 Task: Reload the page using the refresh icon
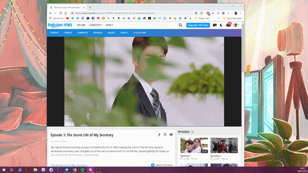point(61,13)
